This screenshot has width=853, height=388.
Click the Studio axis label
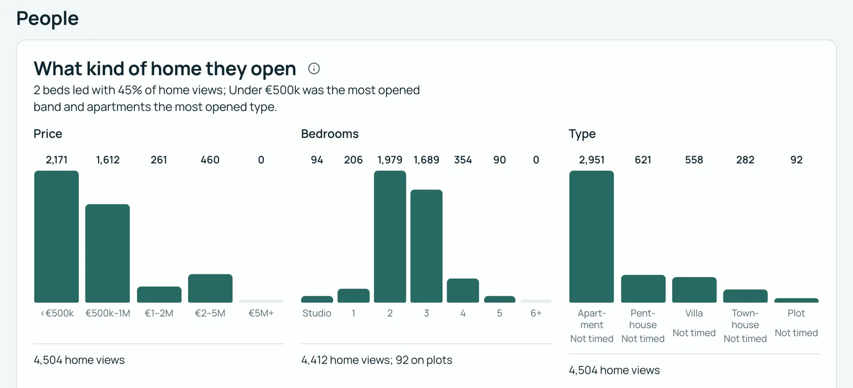[x=317, y=313]
